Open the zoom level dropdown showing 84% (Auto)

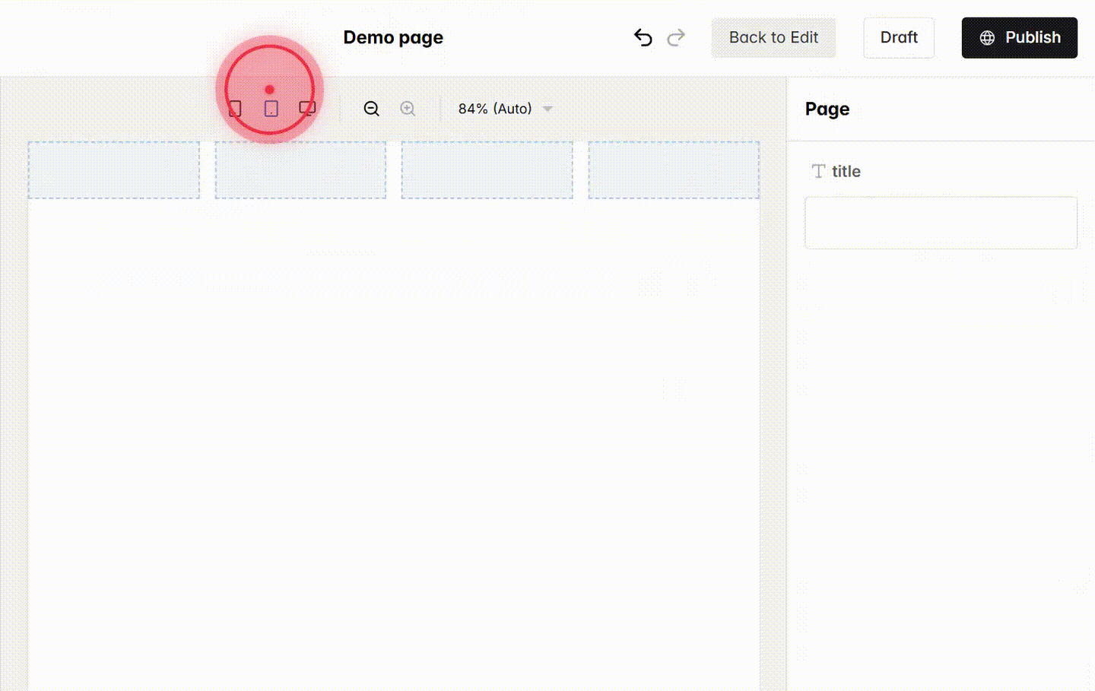click(494, 109)
